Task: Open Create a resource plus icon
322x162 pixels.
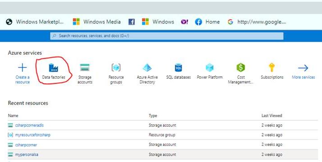Action: (22, 67)
